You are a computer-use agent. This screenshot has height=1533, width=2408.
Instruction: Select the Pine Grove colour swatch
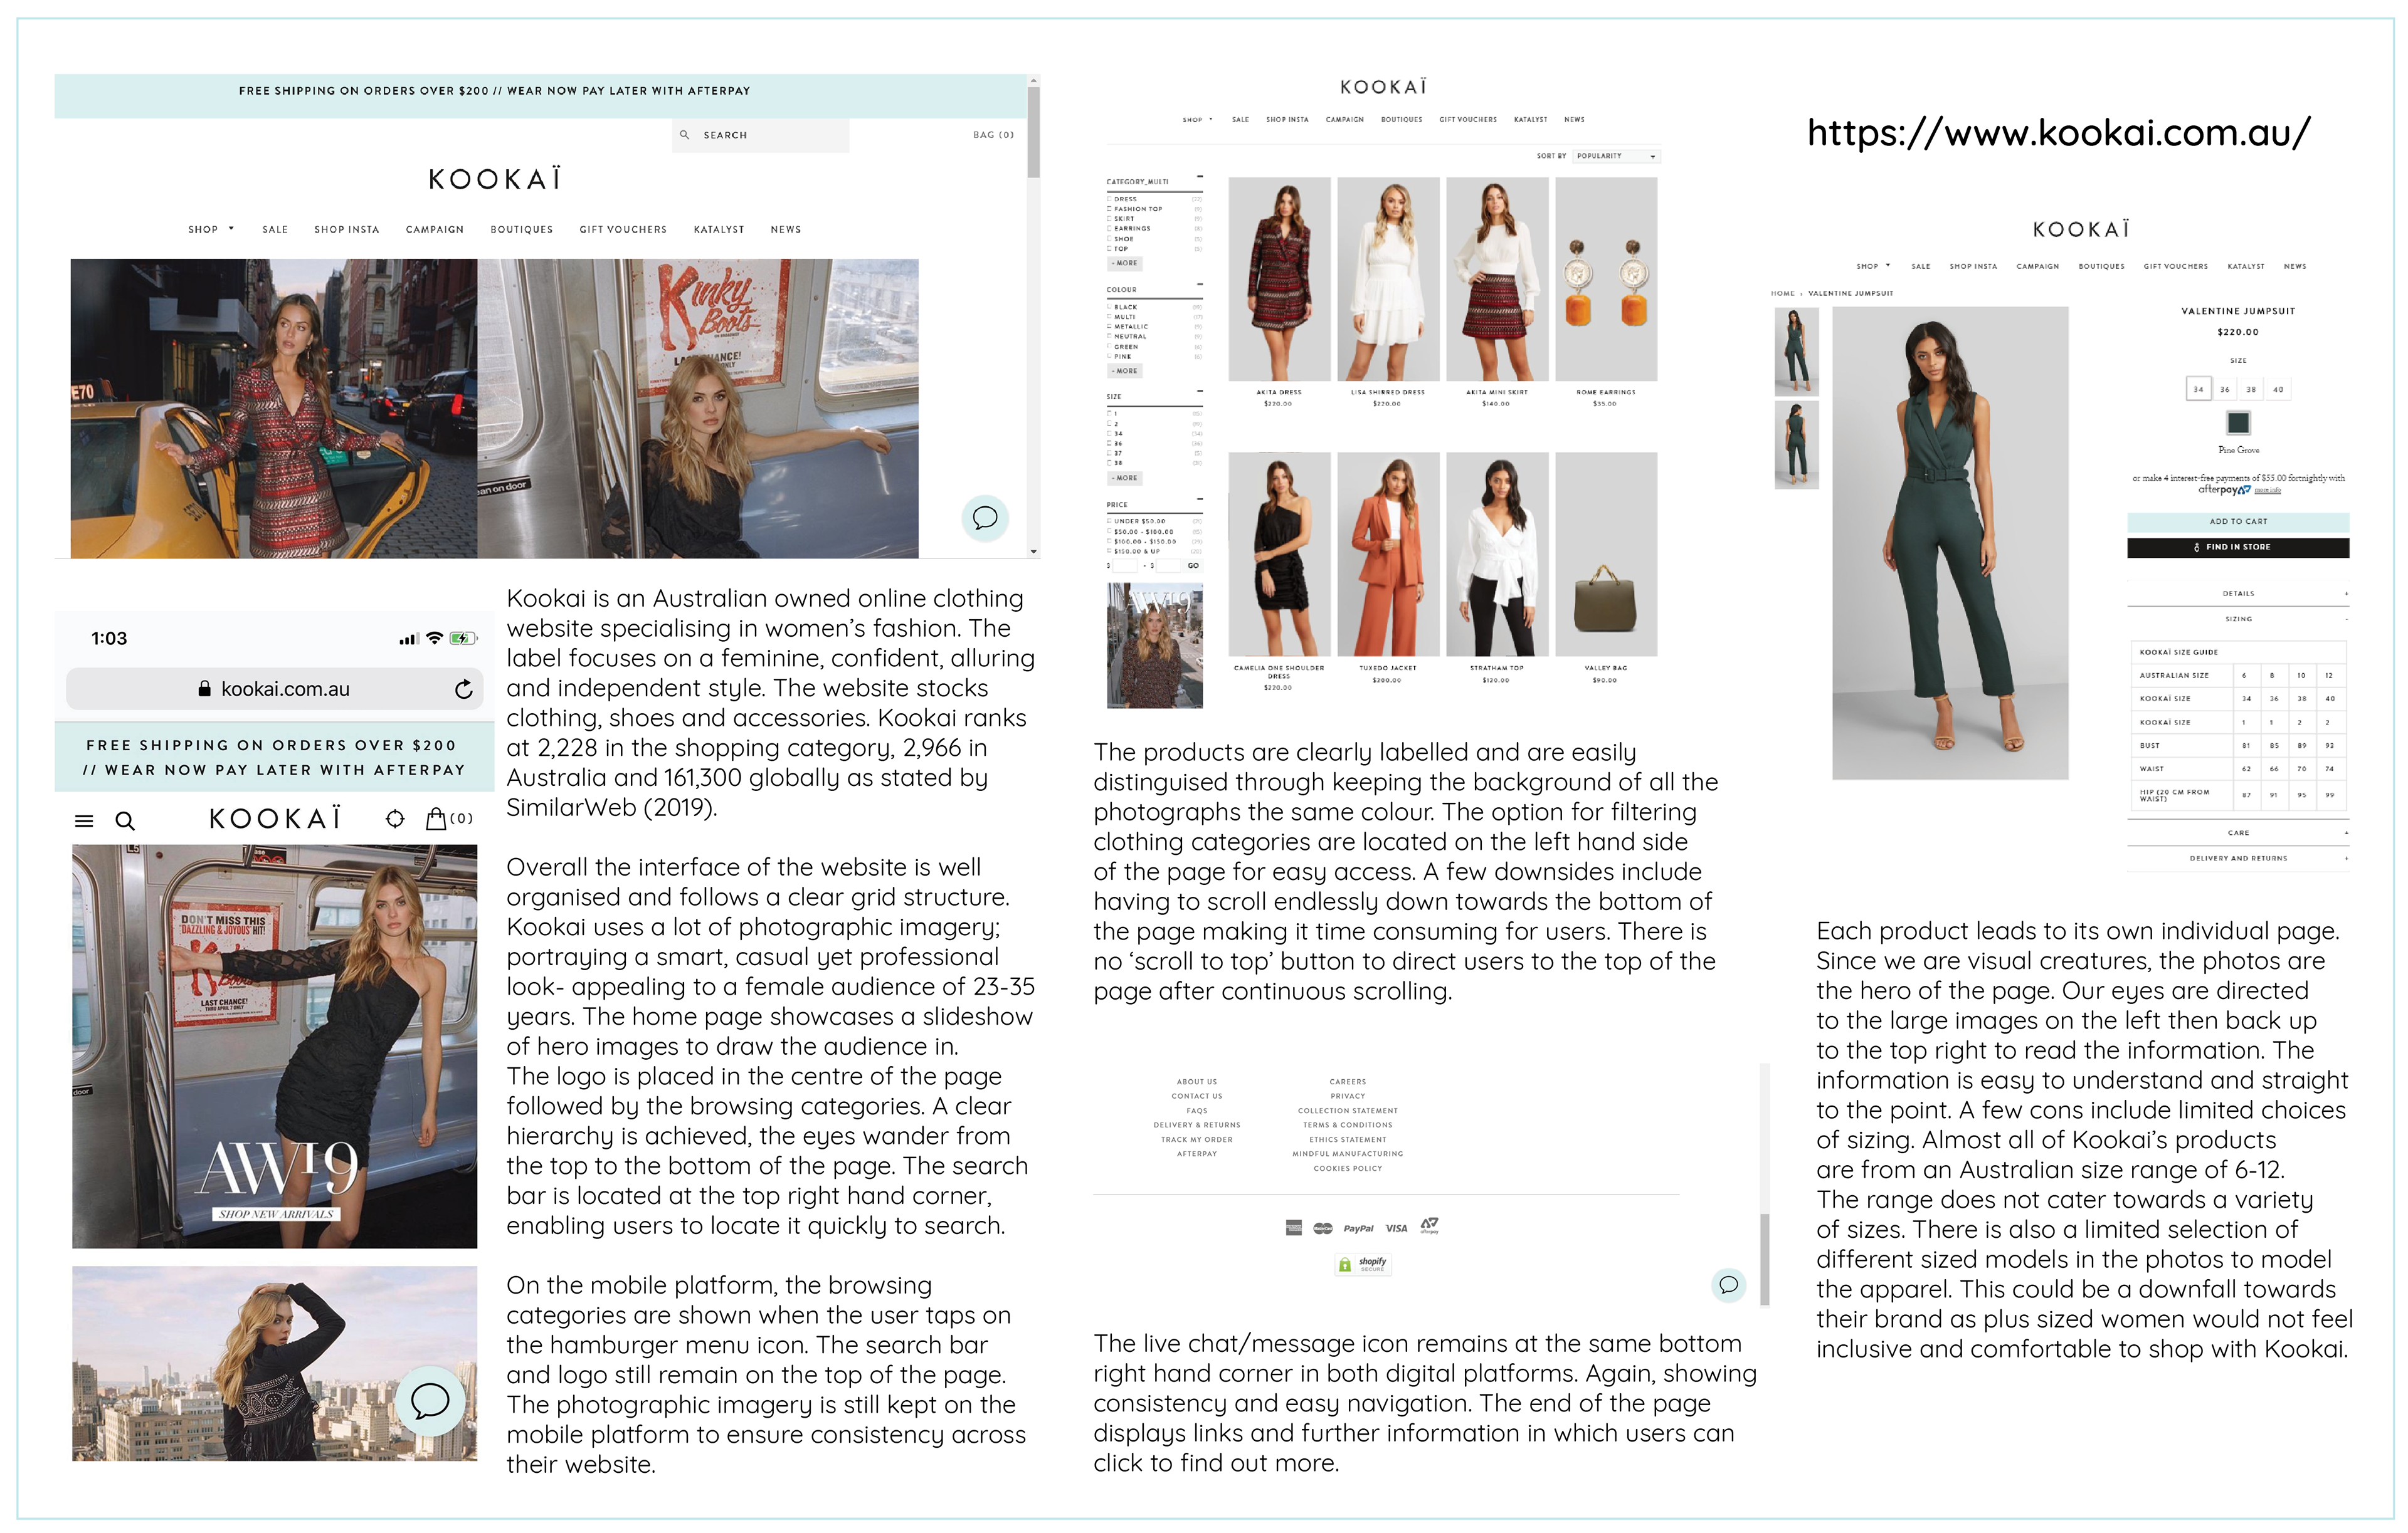coord(2238,422)
